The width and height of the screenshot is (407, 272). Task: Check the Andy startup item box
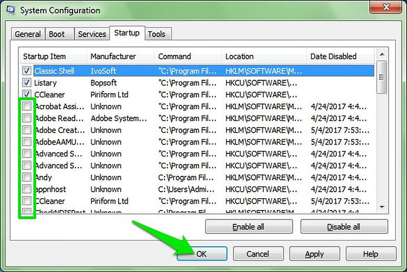tap(27, 177)
